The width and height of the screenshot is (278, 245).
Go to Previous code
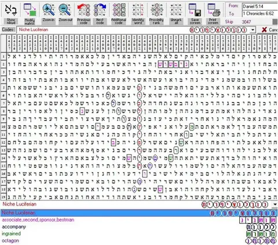83,10
